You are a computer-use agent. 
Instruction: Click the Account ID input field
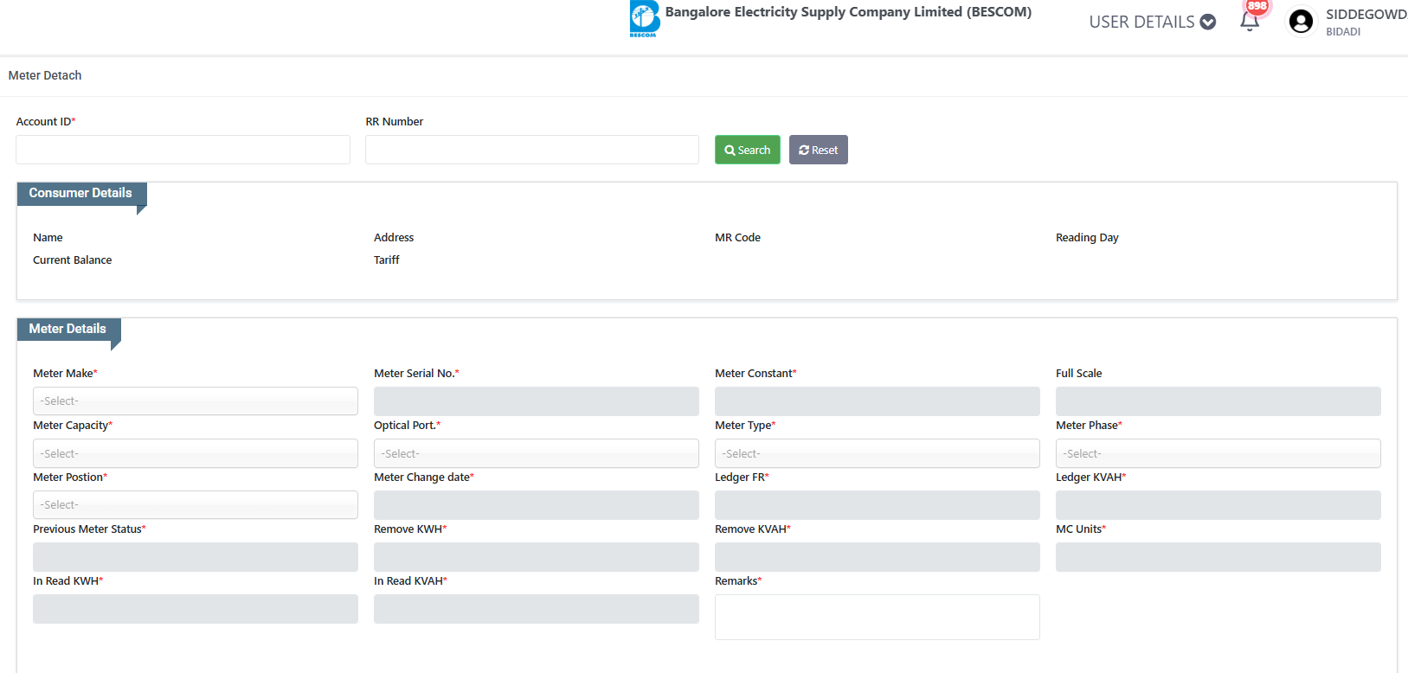tap(183, 150)
